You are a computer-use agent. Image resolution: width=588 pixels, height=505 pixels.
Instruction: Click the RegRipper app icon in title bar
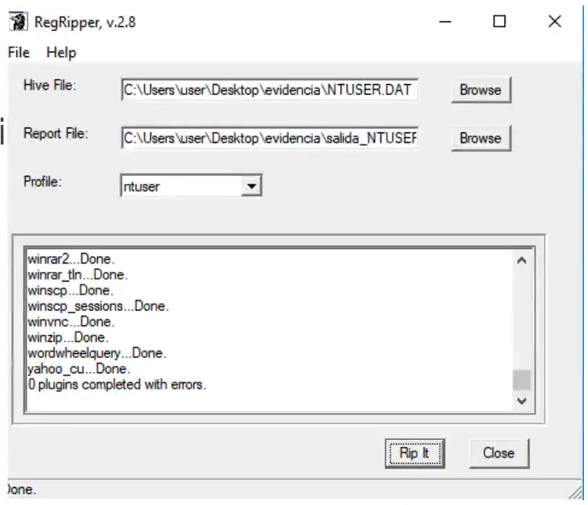[18, 21]
